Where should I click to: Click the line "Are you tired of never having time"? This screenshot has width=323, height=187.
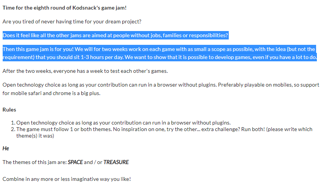72,21
